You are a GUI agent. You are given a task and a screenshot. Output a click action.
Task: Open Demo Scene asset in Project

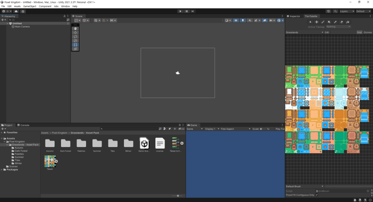(144, 145)
